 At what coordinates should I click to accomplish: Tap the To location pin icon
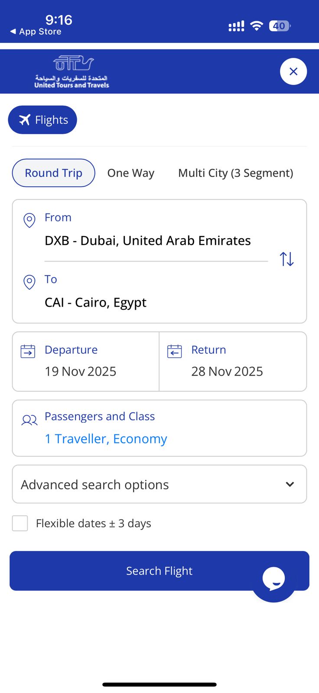29,282
